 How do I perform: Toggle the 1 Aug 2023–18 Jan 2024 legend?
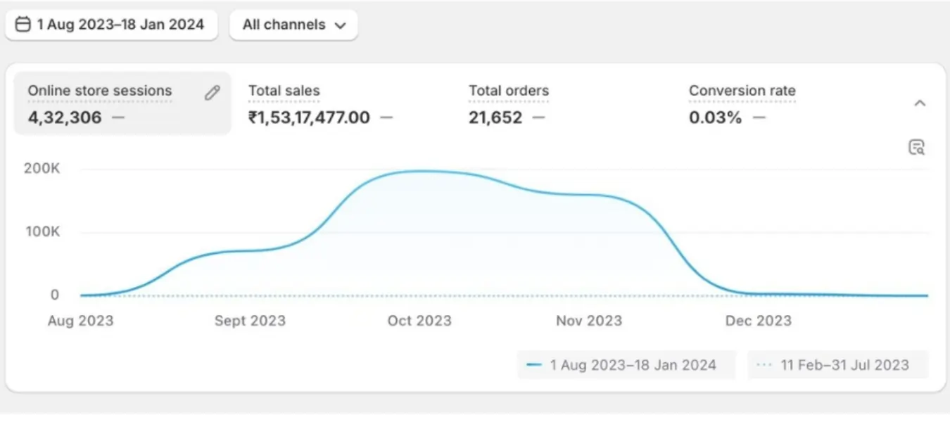pos(626,365)
